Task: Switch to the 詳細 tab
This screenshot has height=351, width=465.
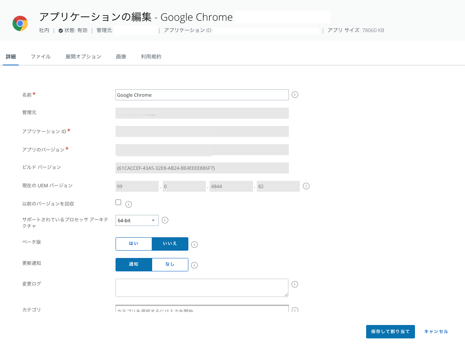Action: pyautogui.click(x=11, y=56)
